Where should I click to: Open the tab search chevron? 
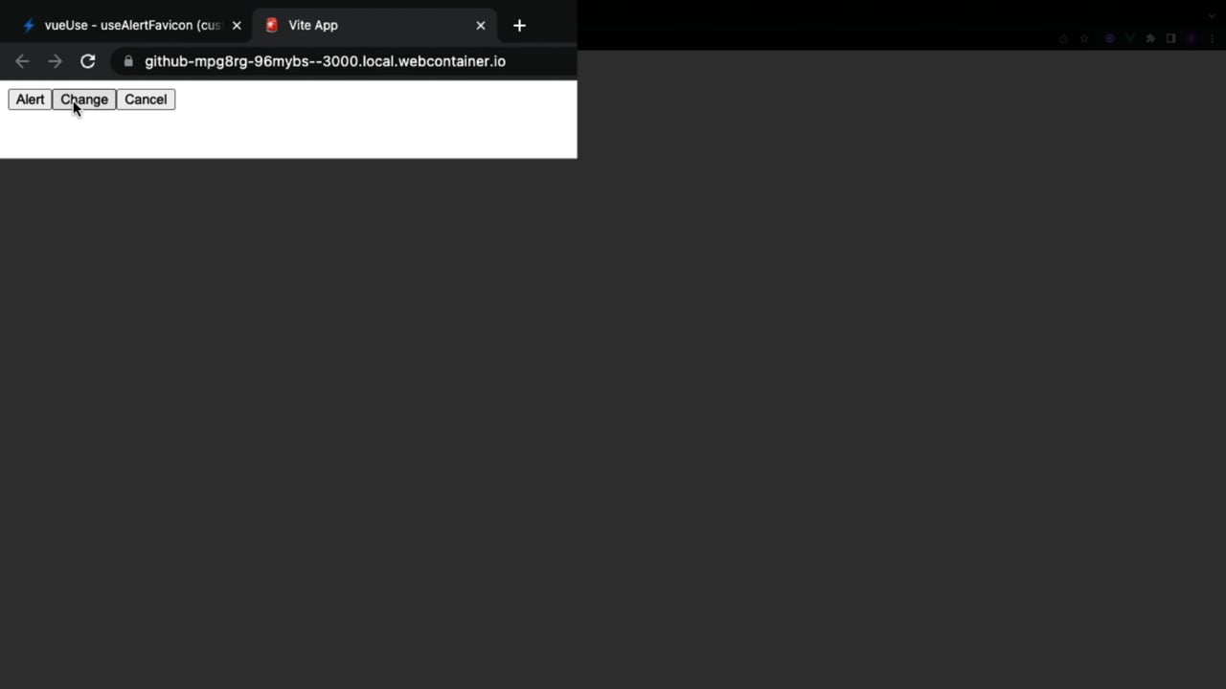pos(1211,15)
